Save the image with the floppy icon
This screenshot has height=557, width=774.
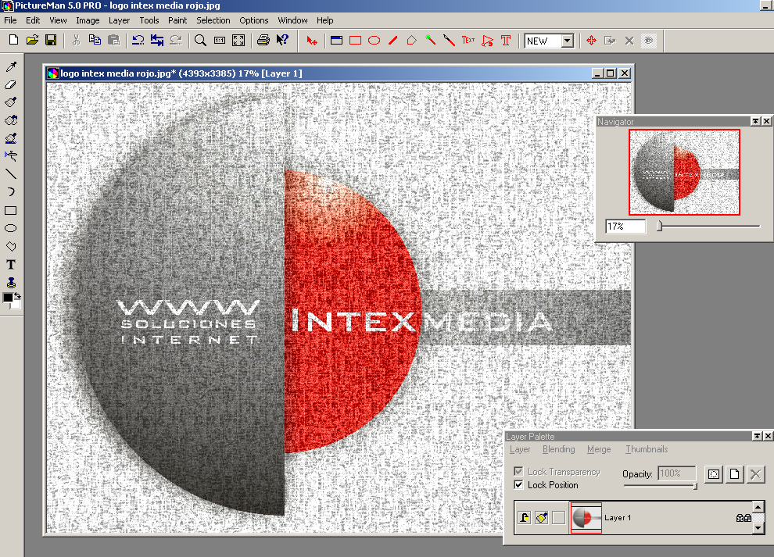click(x=51, y=40)
